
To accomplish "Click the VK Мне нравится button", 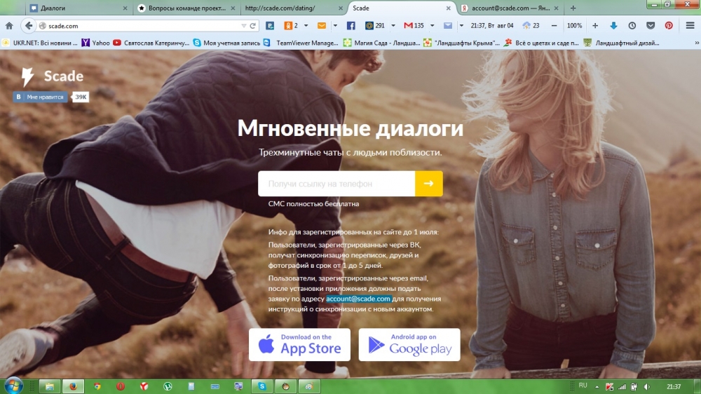I will 40,97.
